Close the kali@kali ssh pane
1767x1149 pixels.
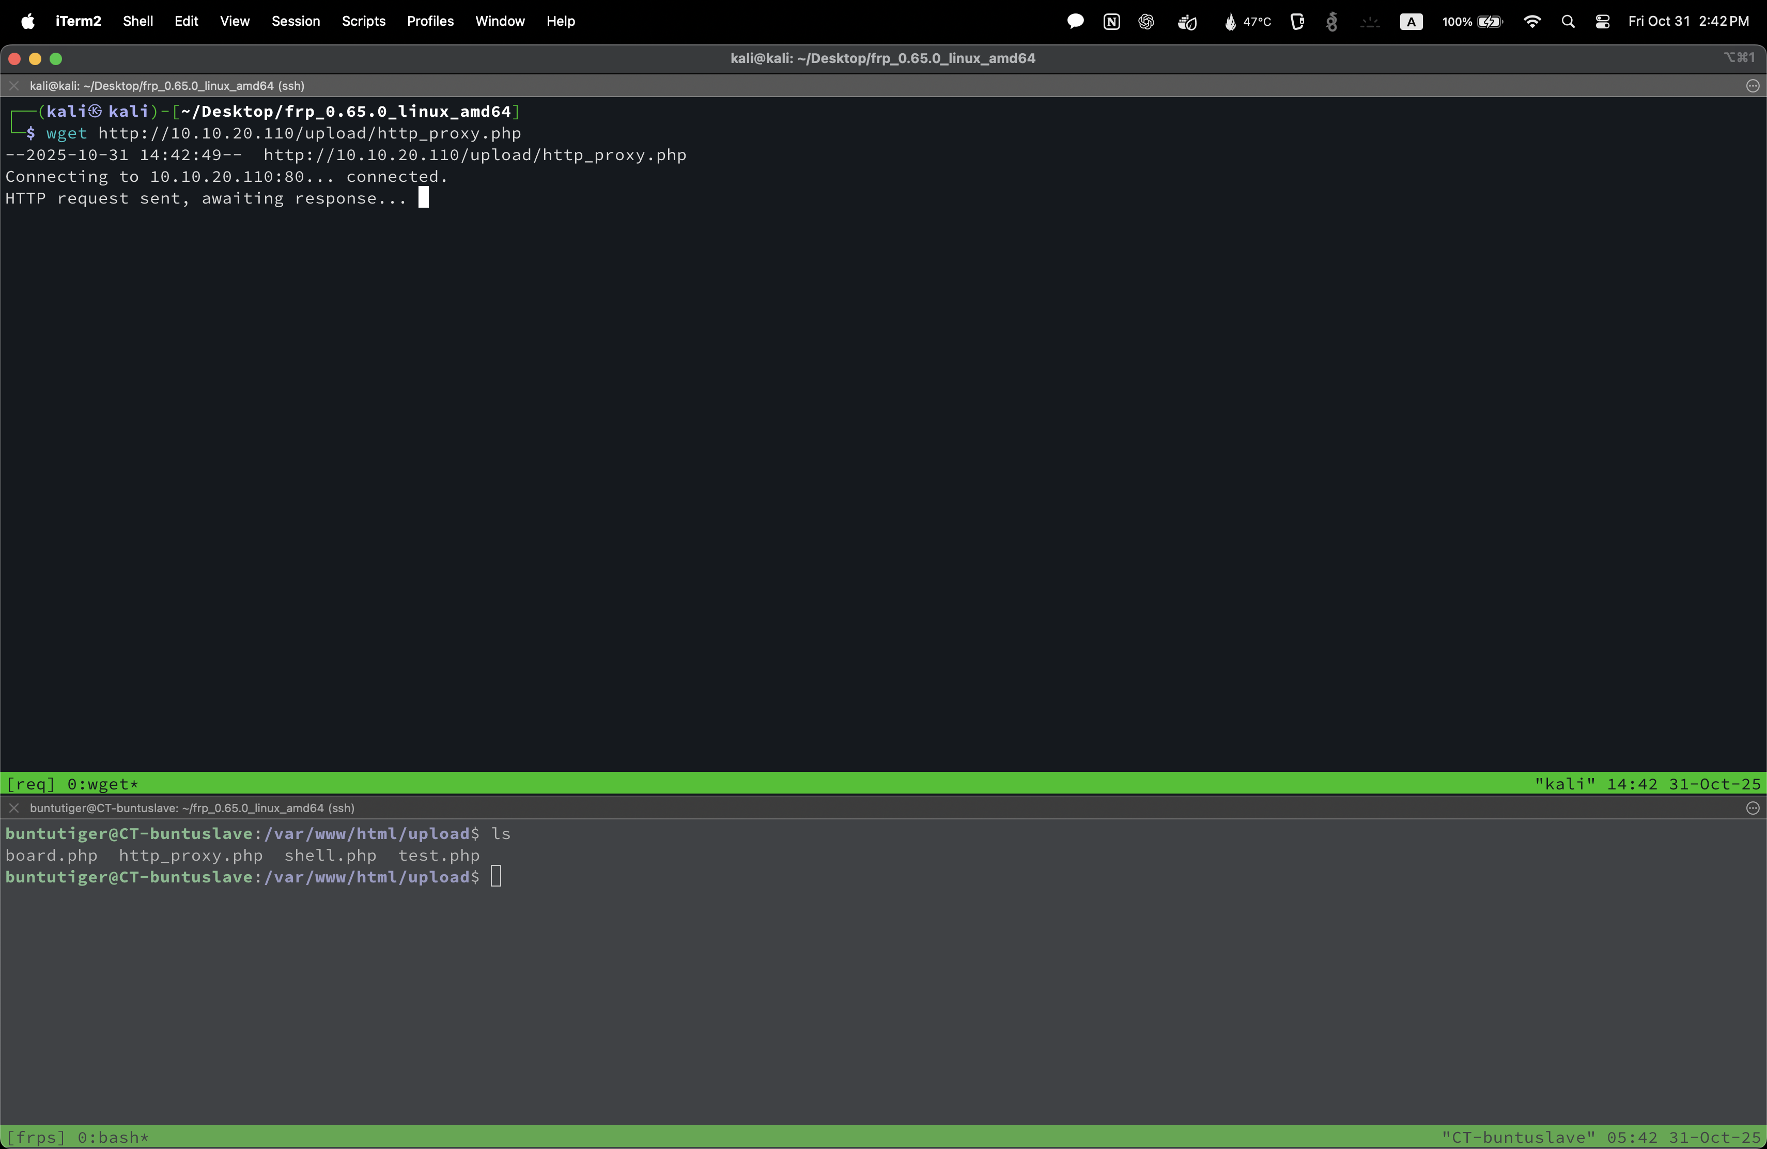pos(13,86)
